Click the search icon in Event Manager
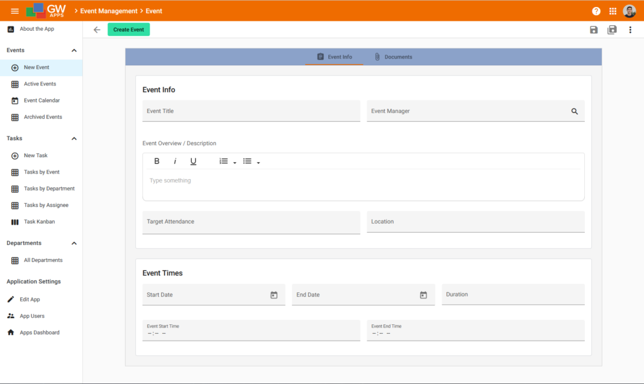The image size is (644, 384). (574, 111)
